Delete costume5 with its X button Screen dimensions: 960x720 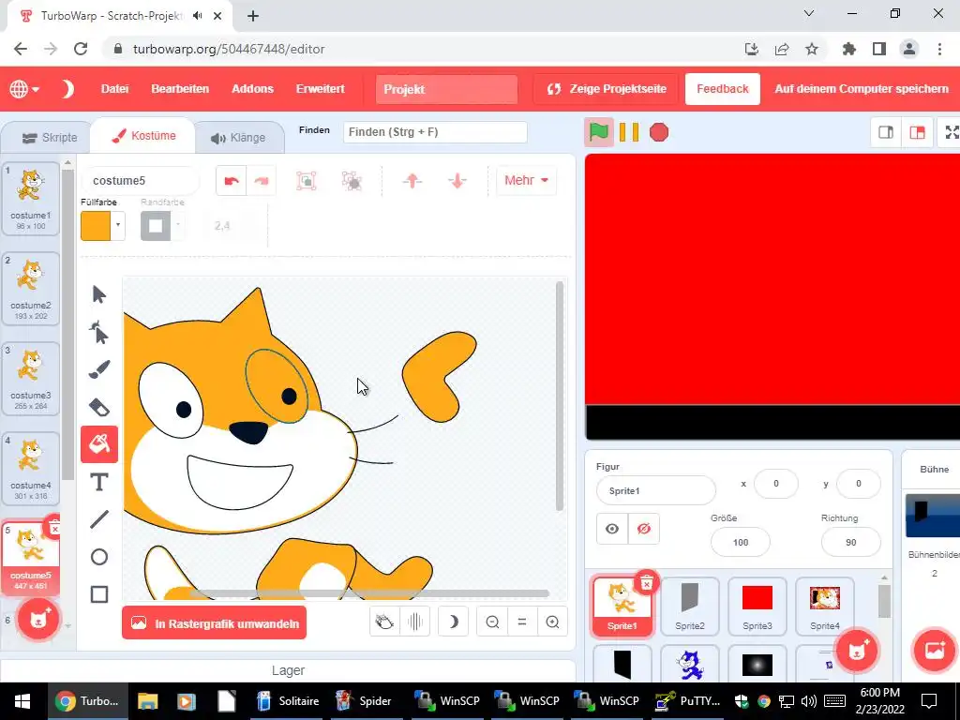(54, 529)
